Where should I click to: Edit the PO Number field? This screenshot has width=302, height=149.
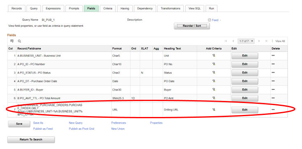tap(244, 64)
